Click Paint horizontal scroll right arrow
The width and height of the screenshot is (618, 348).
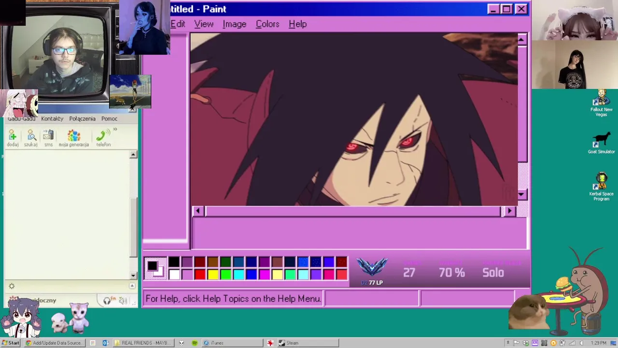pyautogui.click(x=509, y=211)
